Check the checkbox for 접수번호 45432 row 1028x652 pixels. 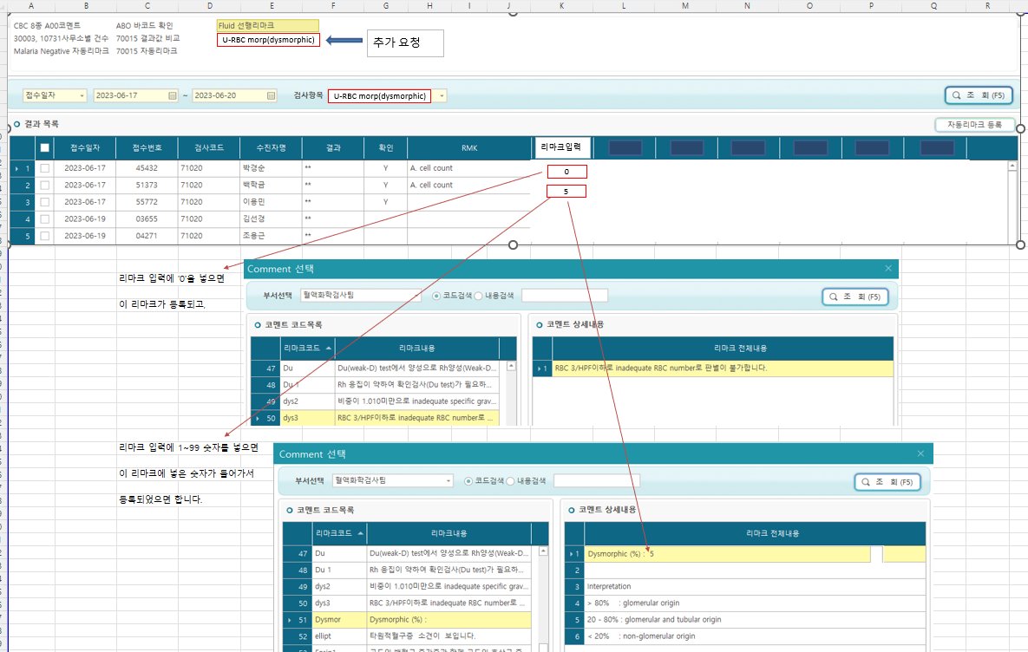coord(45,168)
